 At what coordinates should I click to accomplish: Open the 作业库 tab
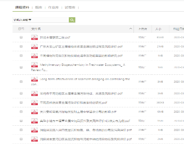point(53,7)
